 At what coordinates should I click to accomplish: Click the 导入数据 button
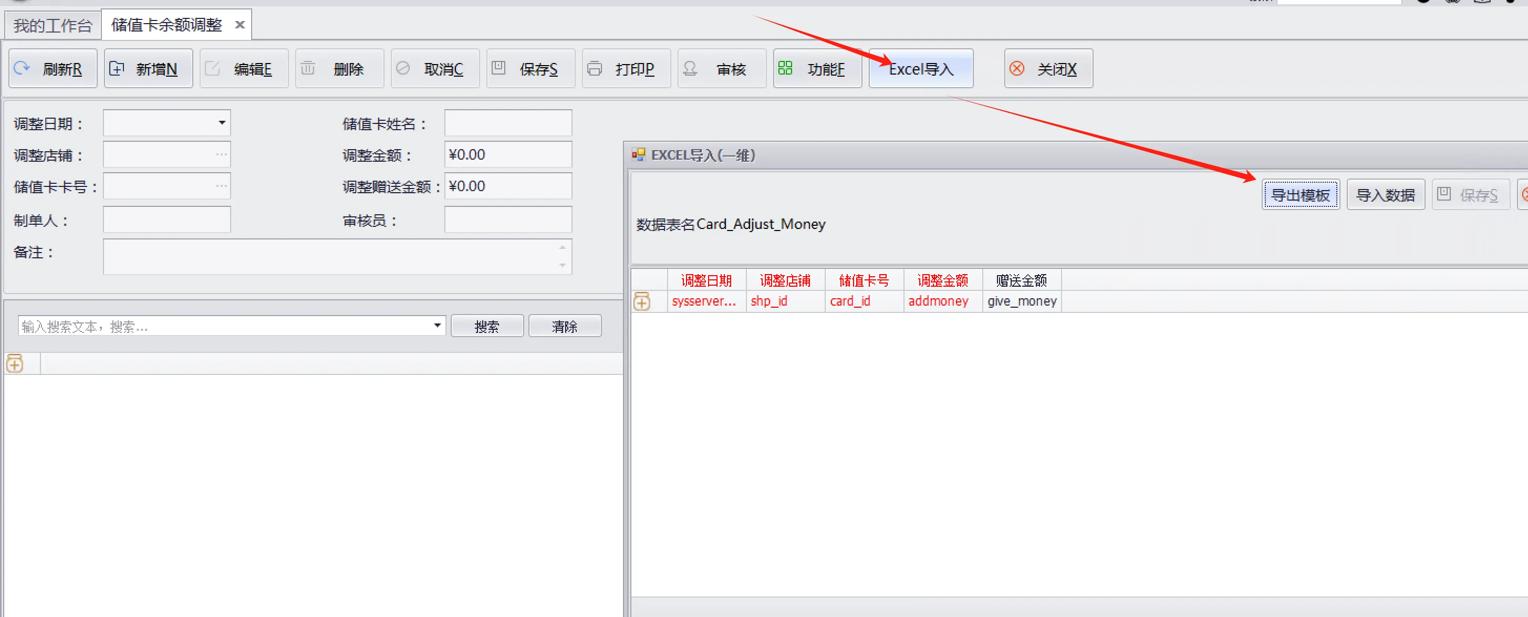pyautogui.click(x=1385, y=195)
